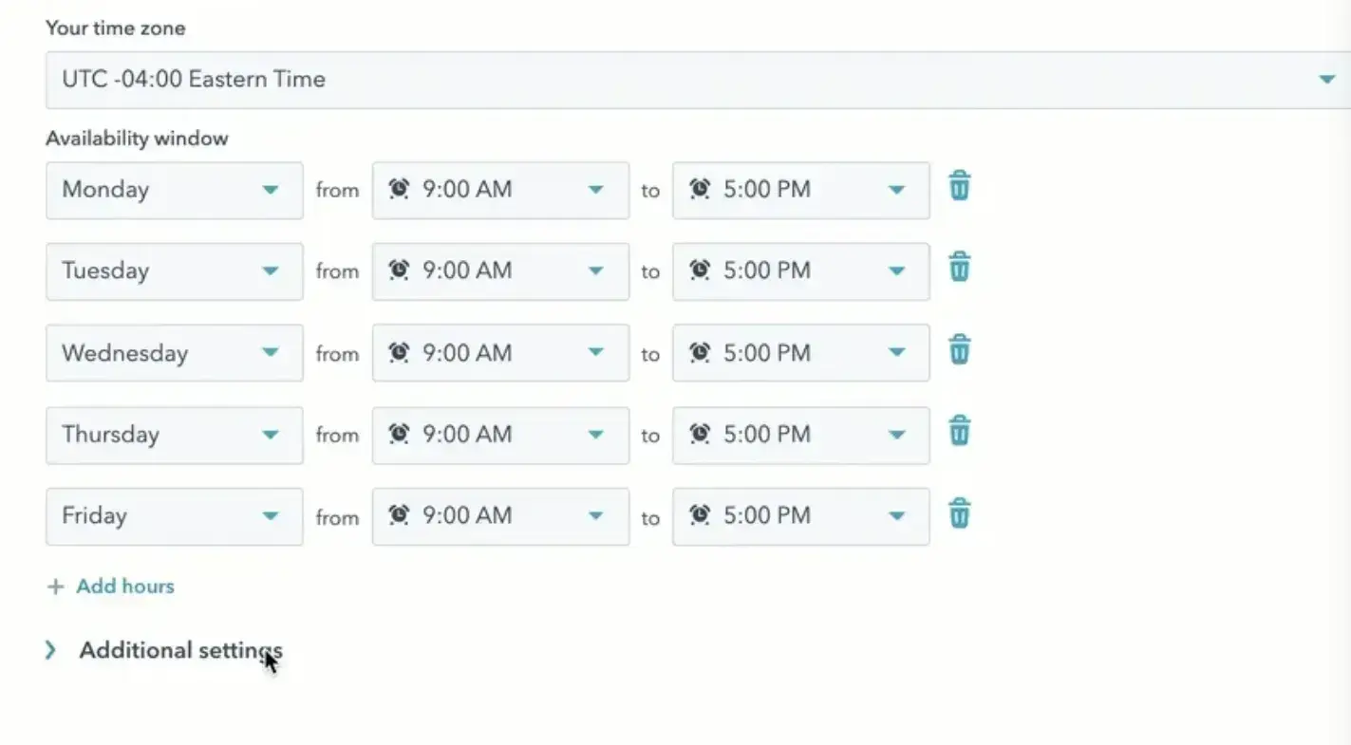Open Monday's end time dropdown
Screen dimensions: 1351x745
coord(896,189)
